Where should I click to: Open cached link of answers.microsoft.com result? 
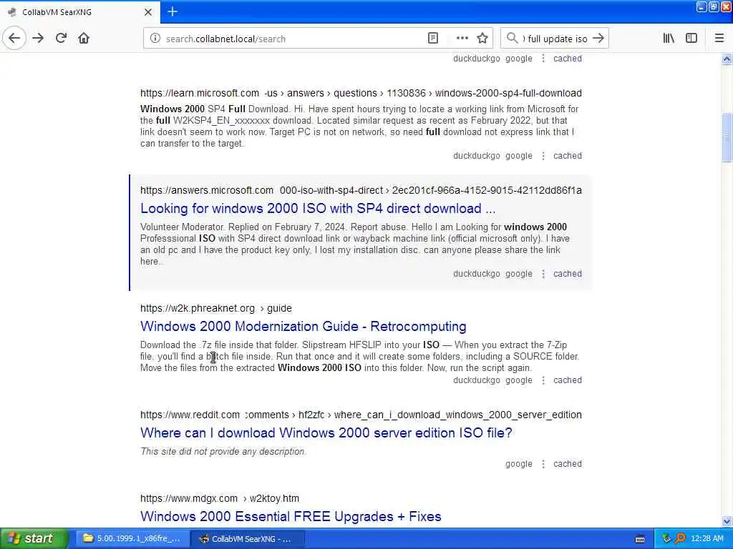pos(568,274)
